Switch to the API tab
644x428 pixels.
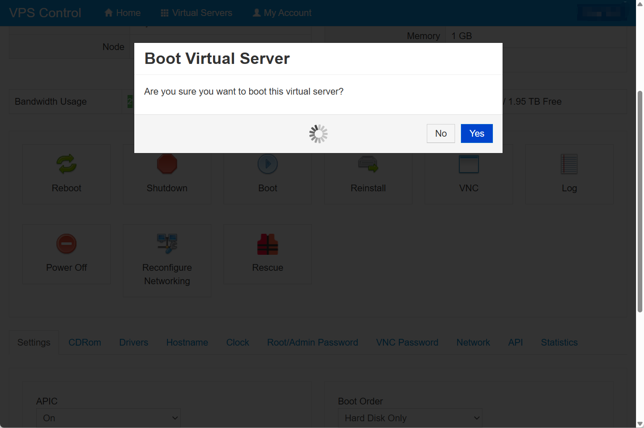click(x=515, y=342)
